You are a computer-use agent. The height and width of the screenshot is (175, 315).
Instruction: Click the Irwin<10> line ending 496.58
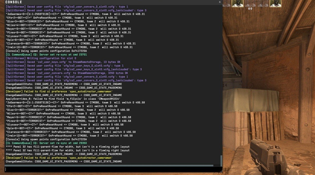tap(69, 136)
